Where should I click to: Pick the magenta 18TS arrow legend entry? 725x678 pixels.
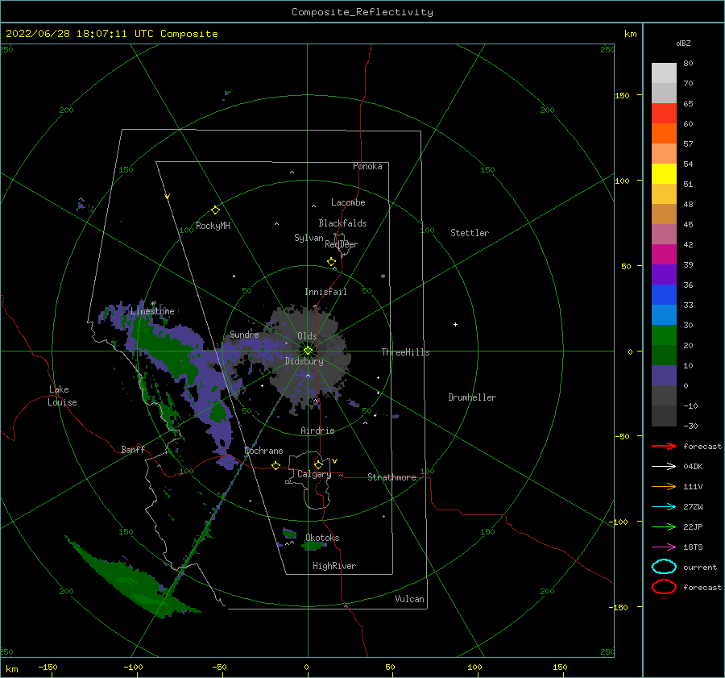(664, 547)
